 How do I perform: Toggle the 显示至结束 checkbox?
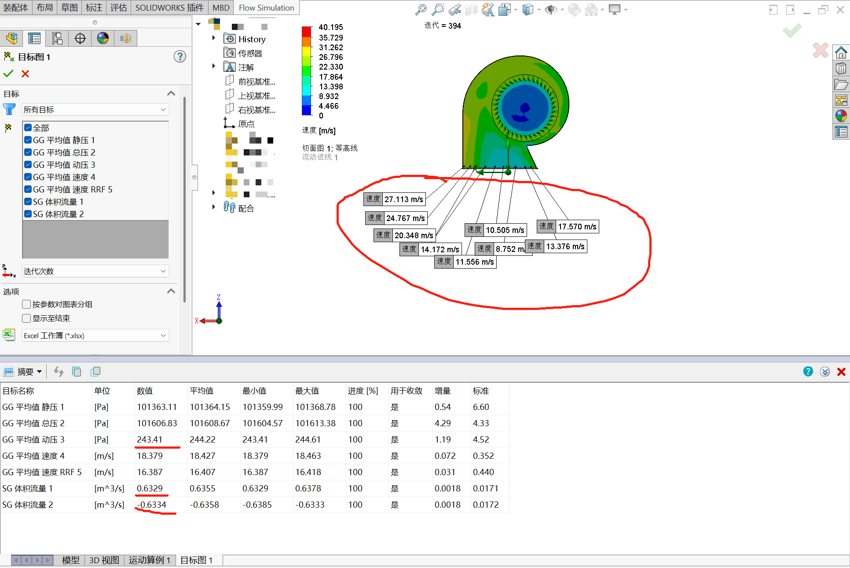26,318
